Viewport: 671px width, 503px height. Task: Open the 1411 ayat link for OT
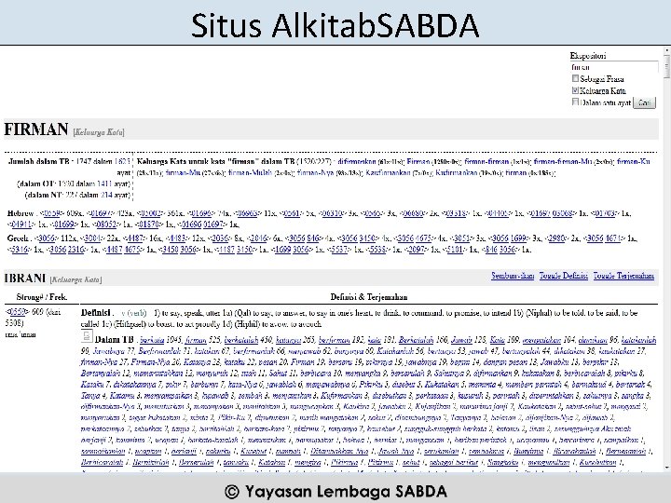pyautogui.click(x=104, y=184)
